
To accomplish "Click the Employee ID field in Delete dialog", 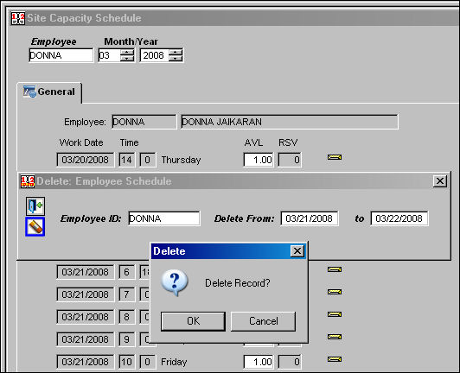I will tap(164, 218).
